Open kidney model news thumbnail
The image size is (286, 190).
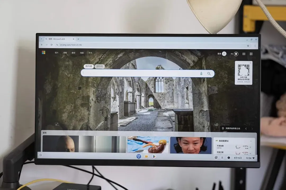point(148,145)
